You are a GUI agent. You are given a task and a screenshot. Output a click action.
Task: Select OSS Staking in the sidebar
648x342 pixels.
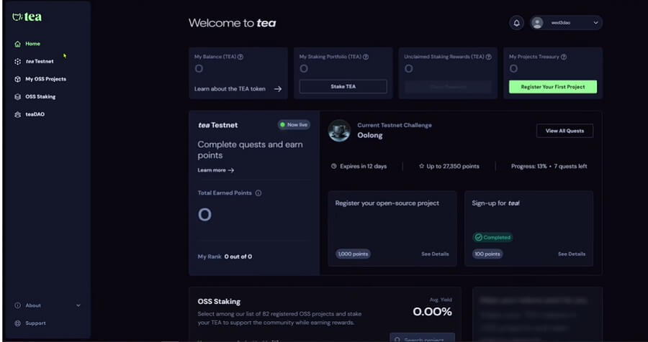click(40, 97)
